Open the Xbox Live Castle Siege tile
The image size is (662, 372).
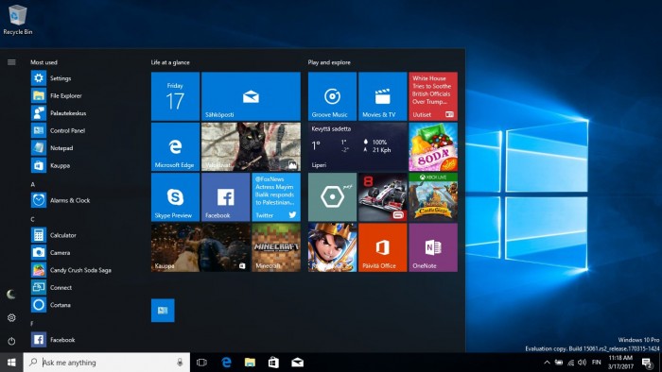433,197
